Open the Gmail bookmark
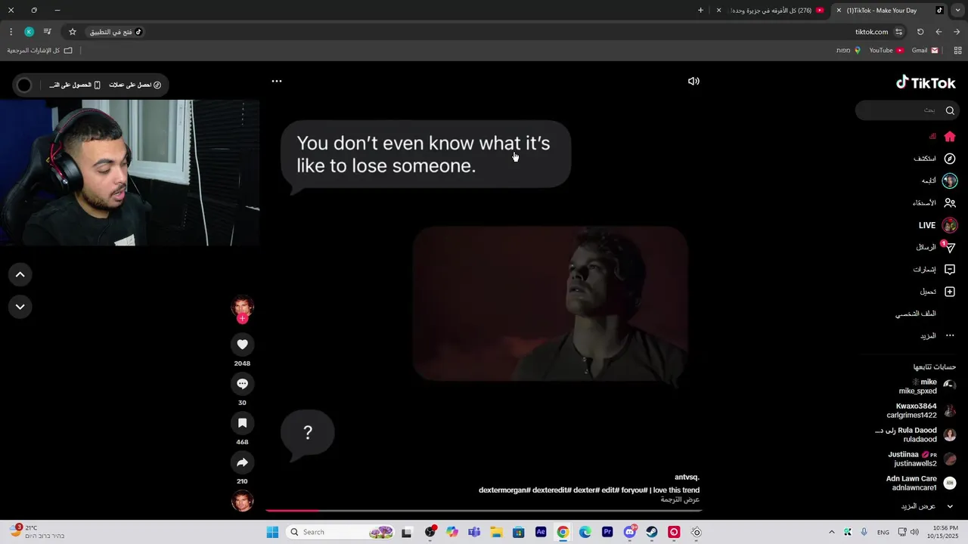Viewport: 968px width, 544px height. tap(925, 51)
